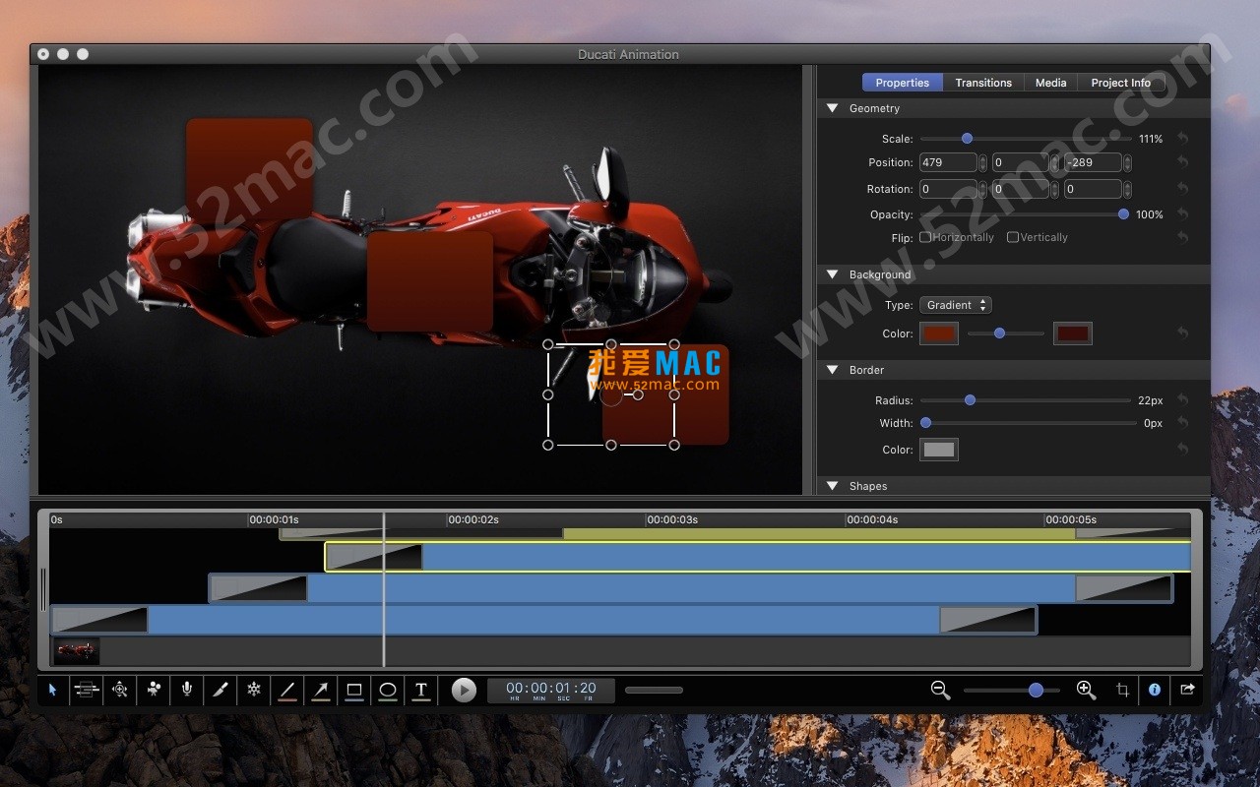1260x787 pixels.
Task: Switch to the Media tab
Action: pyautogui.click(x=1051, y=83)
